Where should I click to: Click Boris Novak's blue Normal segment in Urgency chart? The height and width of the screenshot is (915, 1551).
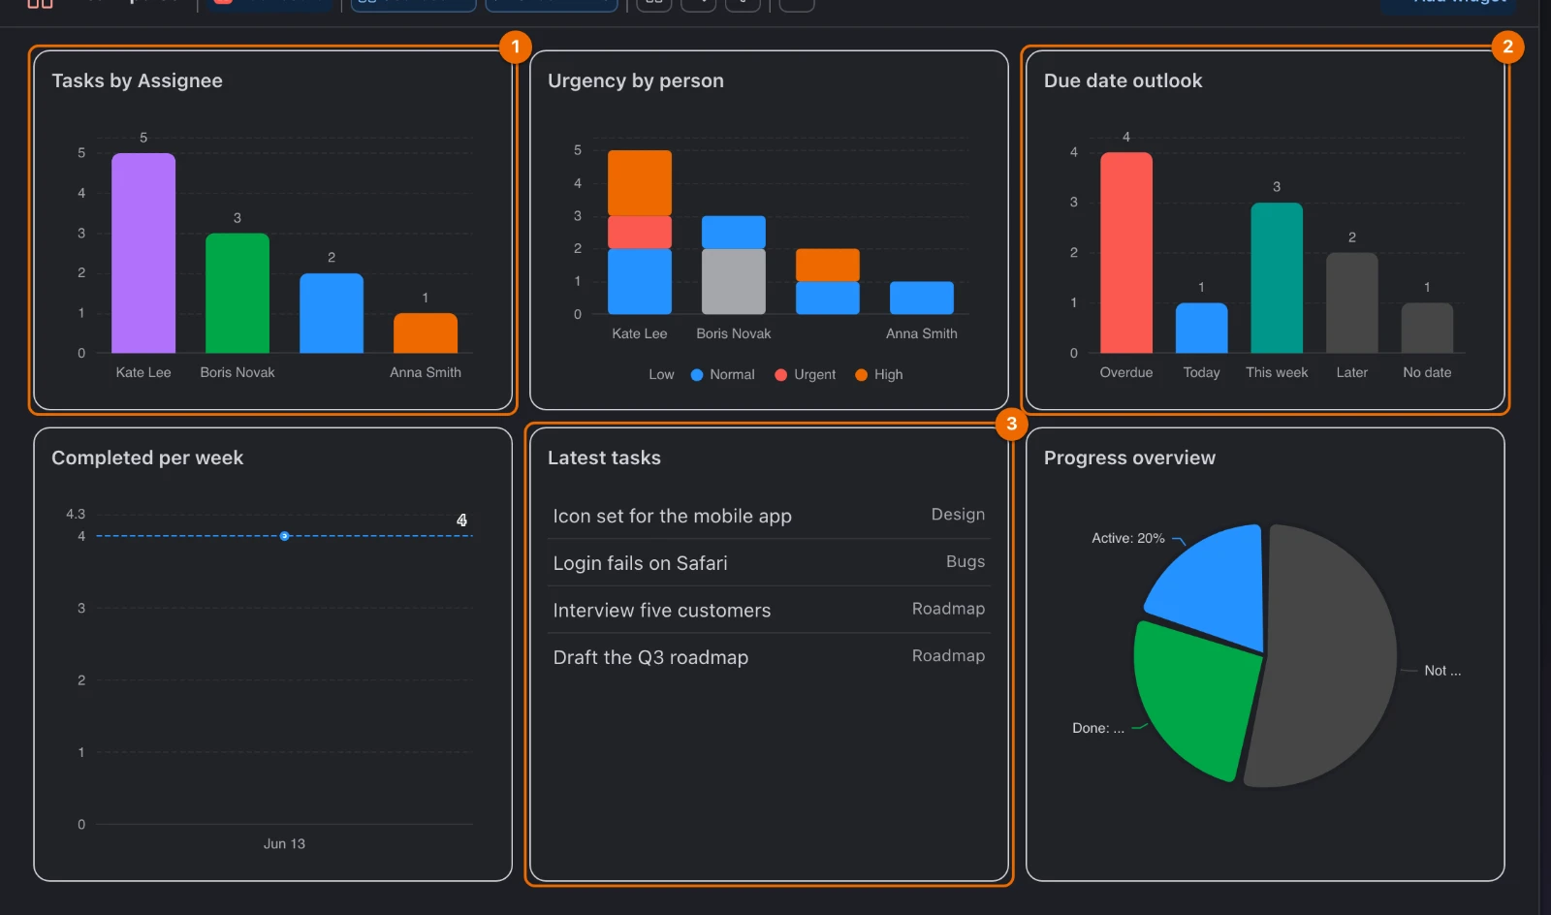[x=734, y=232]
